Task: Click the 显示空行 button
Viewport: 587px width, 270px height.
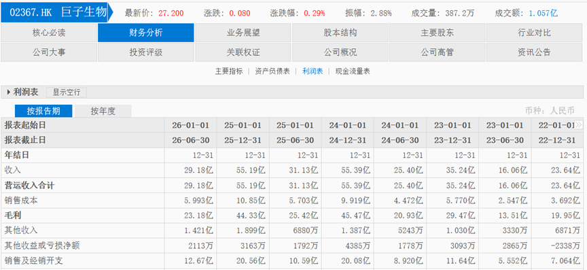Action: pyautogui.click(x=67, y=92)
